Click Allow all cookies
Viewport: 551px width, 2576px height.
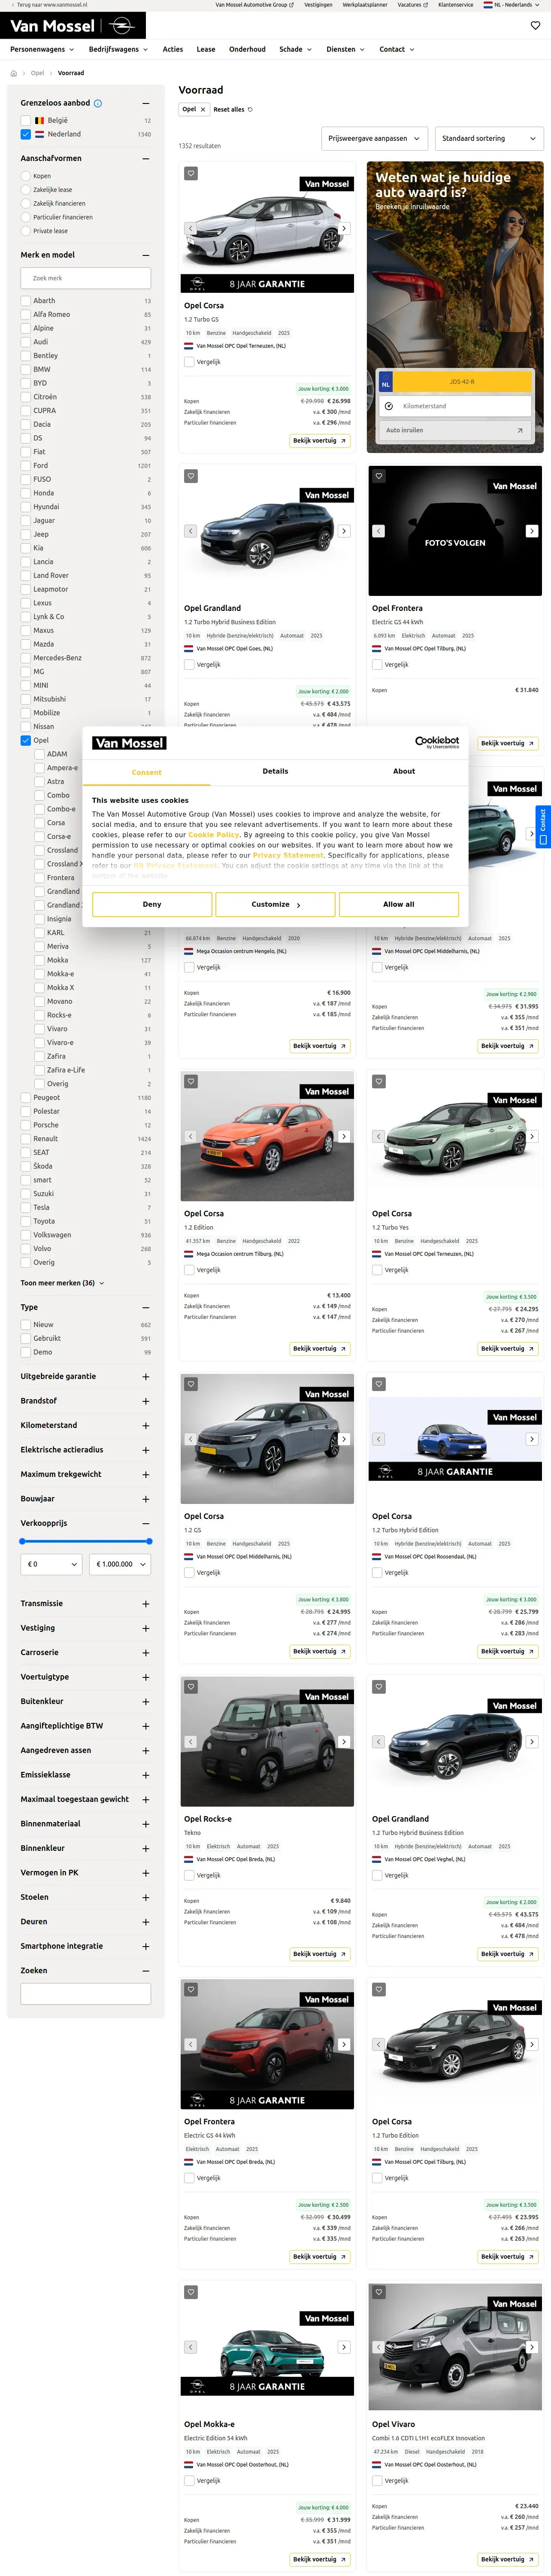399,904
